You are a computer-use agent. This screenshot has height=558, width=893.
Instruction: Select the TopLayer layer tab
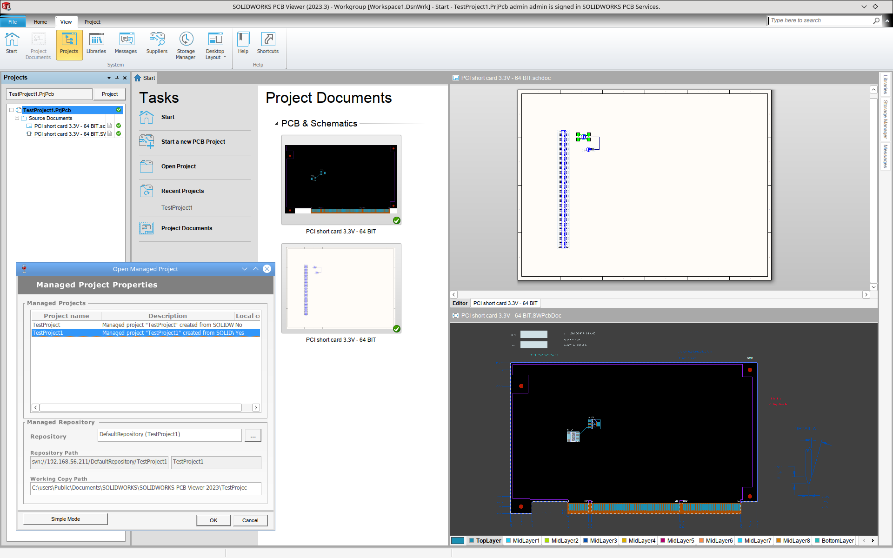point(485,541)
